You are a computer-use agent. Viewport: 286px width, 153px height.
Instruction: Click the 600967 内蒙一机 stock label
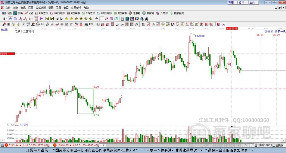[x=275, y=31]
